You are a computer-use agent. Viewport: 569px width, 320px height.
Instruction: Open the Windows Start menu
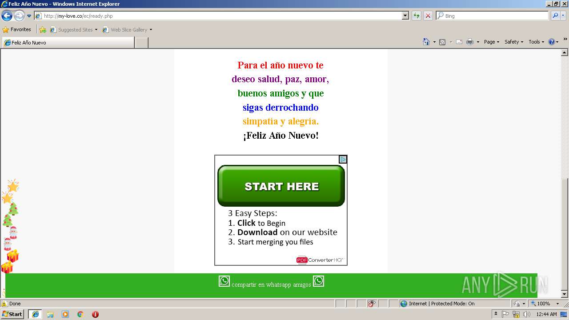point(12,314)
